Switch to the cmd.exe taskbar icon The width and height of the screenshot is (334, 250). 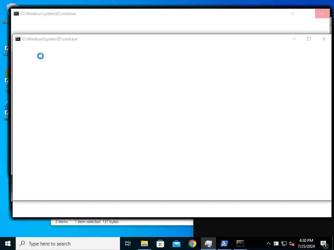[x=240, y=243]
